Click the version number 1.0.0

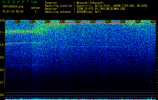point(34,2)
